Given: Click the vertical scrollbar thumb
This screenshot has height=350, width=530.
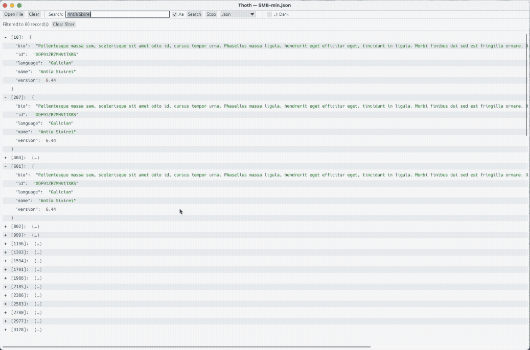Looking at the screenshot, I should 526,85.
